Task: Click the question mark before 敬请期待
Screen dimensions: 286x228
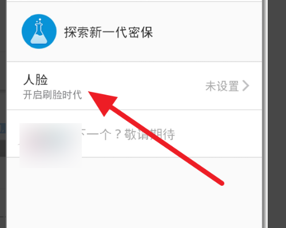Action: coord(118,135)
